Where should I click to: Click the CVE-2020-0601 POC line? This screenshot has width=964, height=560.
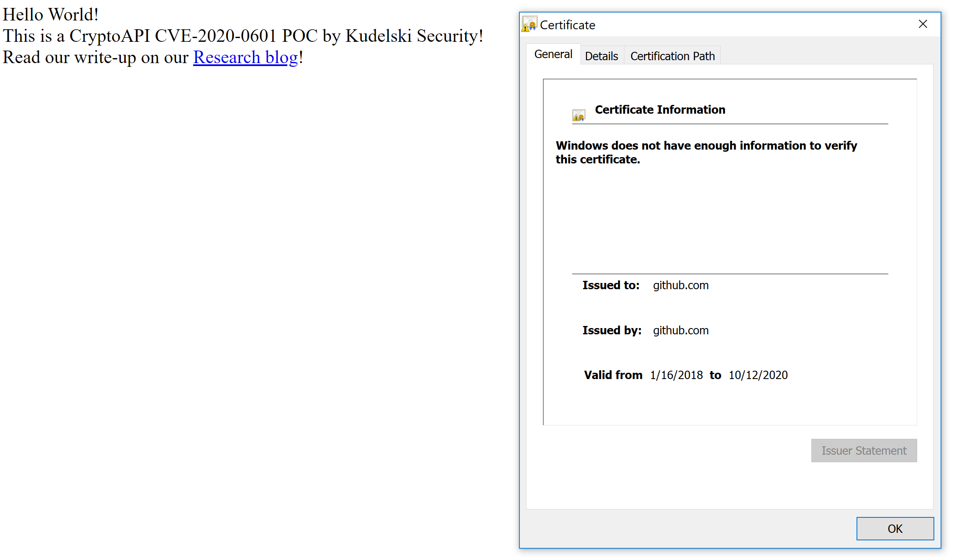tap(243, 36)
